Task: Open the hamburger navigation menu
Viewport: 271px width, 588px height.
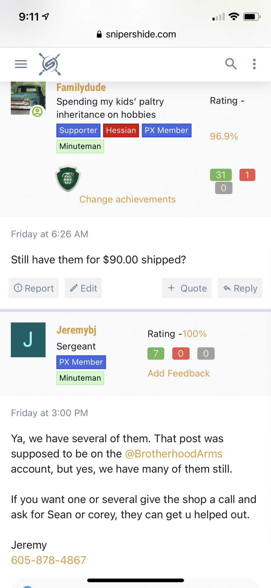Action: click(21, 64)
